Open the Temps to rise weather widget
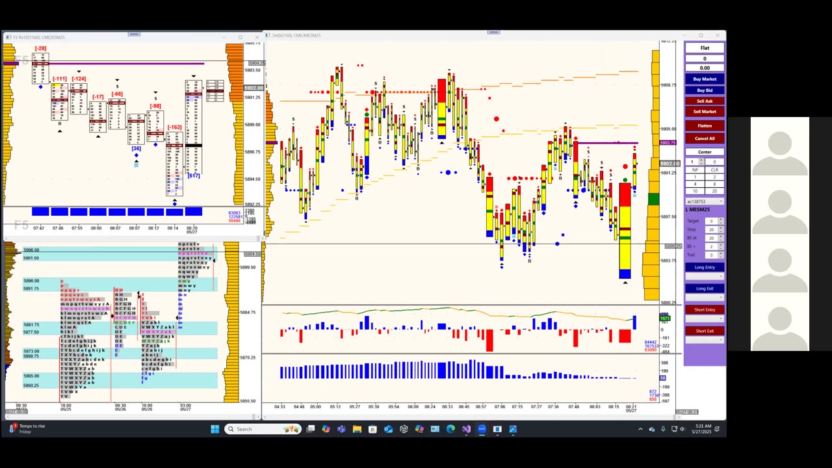The image size is (832, 468). 29,429
